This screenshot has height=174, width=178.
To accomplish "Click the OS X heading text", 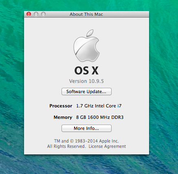I will (x=86, y=71).
